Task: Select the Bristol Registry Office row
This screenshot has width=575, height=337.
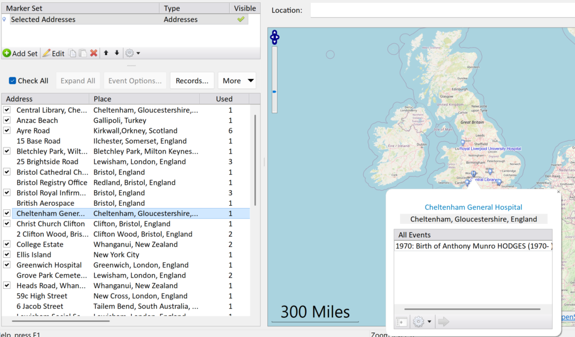Action: tap(126, 182)
